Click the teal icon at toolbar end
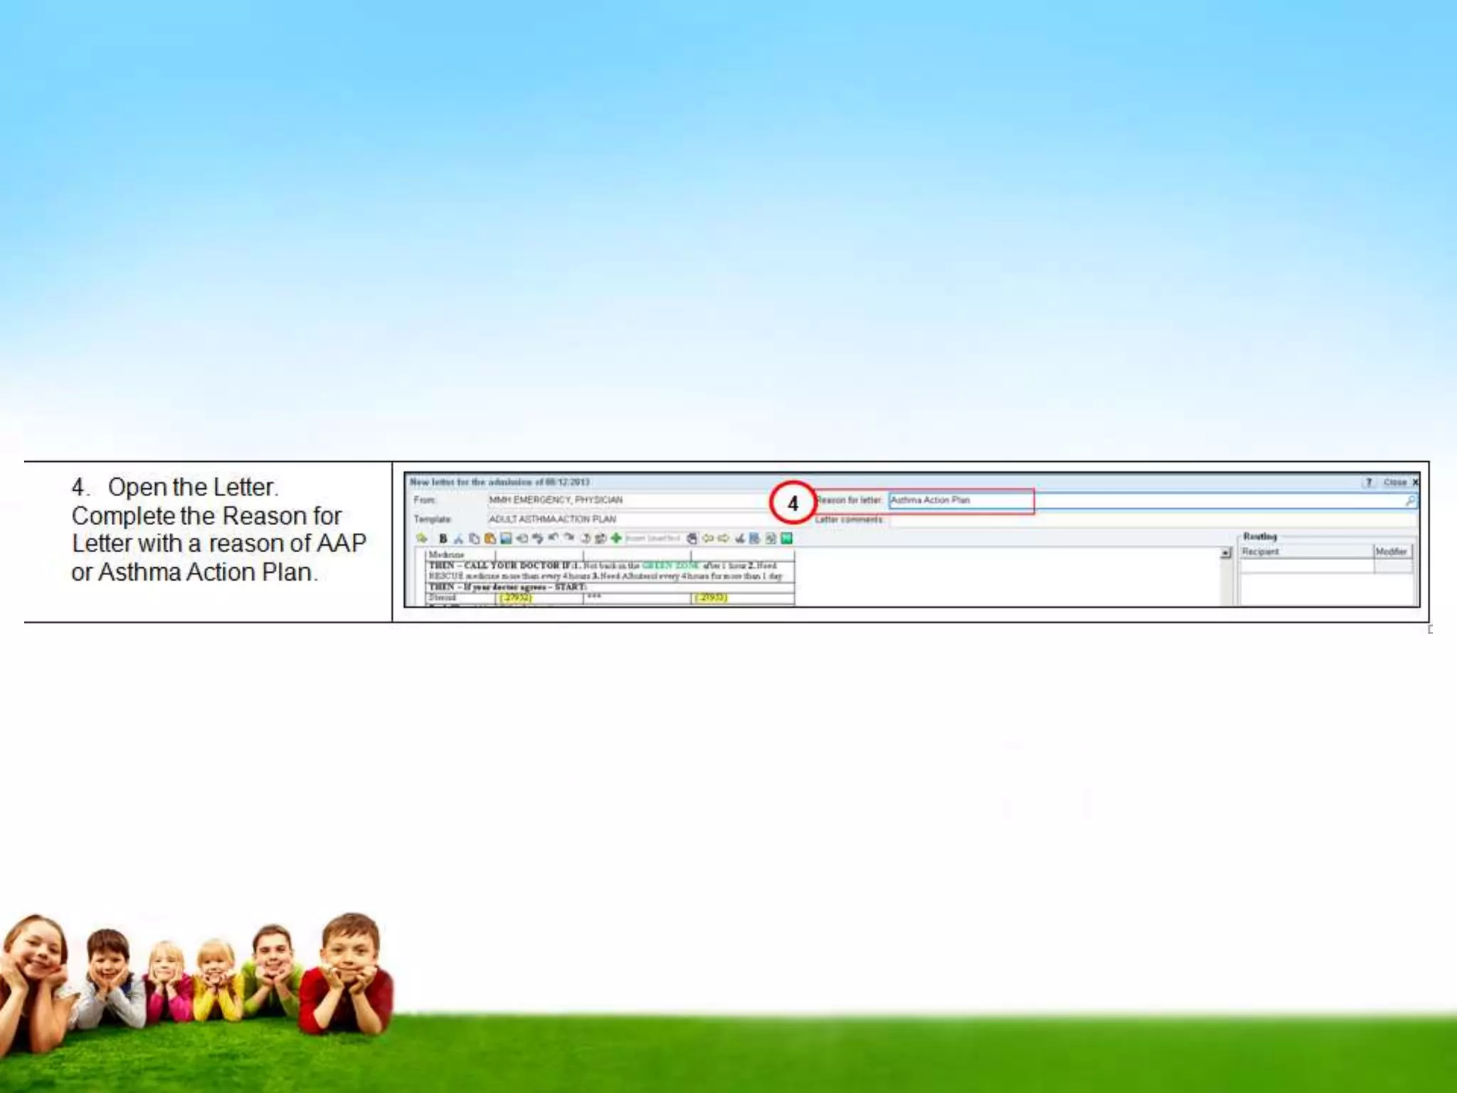 [x=786, y=539]
